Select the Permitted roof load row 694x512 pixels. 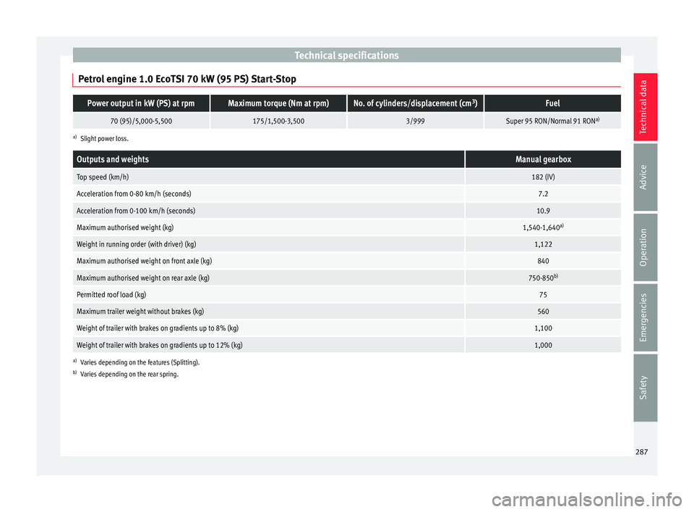click(x=346, y=294)
